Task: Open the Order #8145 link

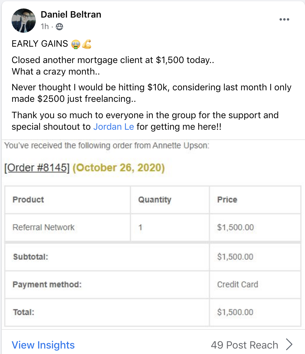Action: click(x=37, y=168)
